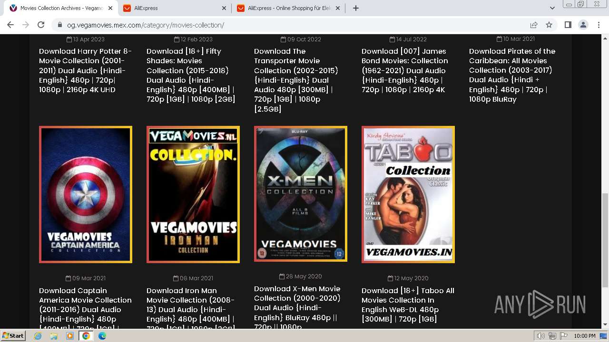Viewport: 609px width, 342px height.
Task: Launch Microsoft Edge from the taskbar
Action: coord(102,336)
